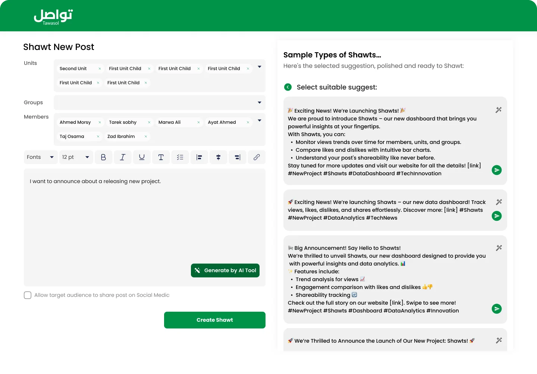Expand the Units dropdown arrow
The image size is (537, 374).
coord(260,67)
